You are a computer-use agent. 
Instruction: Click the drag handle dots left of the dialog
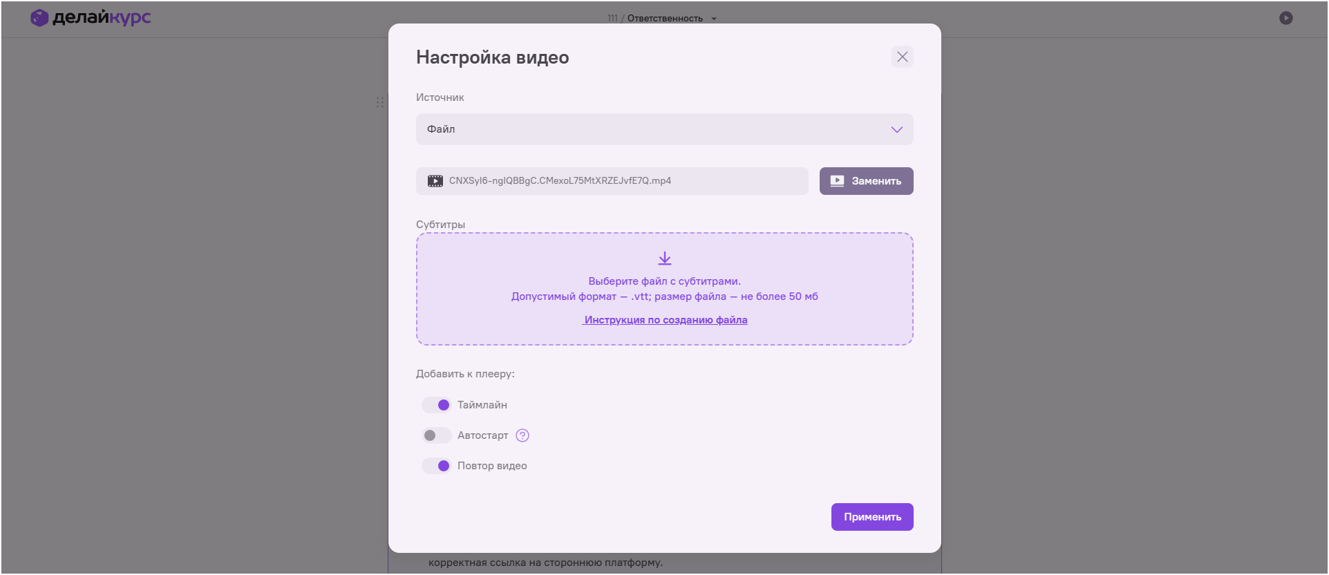(x=379, y=102)
